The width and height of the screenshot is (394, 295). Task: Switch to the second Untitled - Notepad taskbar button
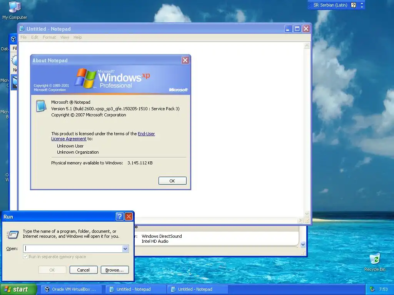pyautogui.click(x=197, y=289)
